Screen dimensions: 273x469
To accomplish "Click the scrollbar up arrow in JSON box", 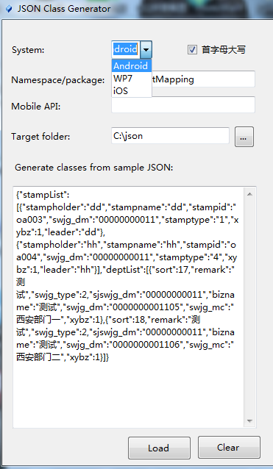I will click(249, 194).
